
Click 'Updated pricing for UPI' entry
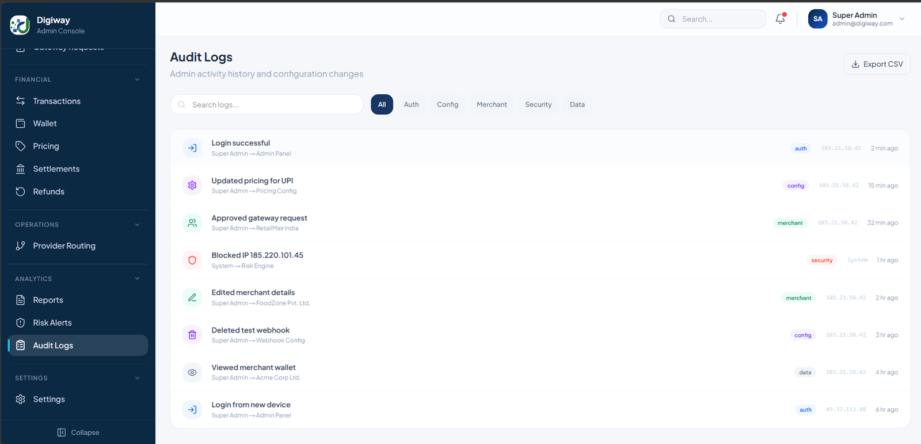pos(252,181)
